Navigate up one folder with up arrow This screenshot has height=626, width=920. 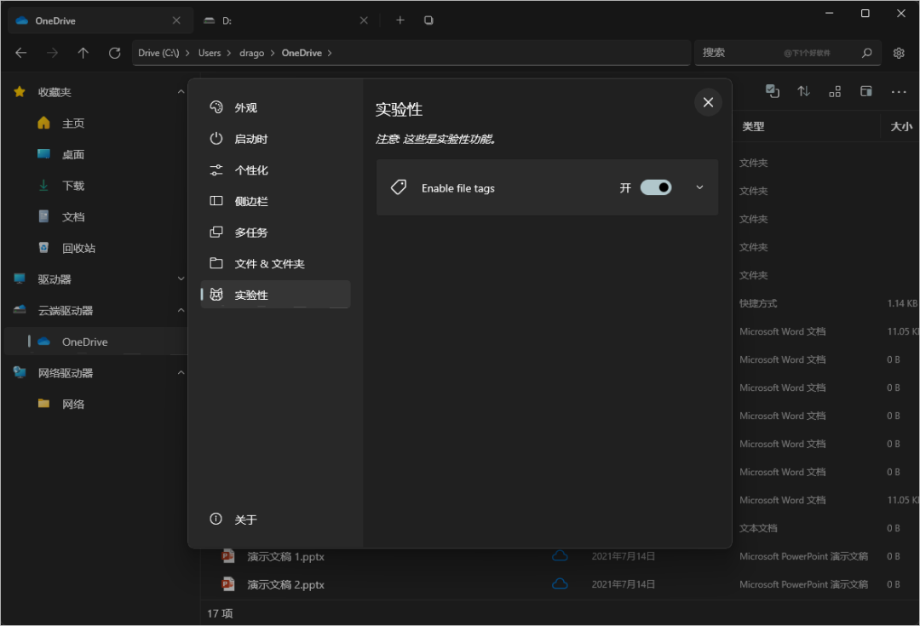point(83,53)
